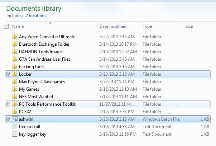Select the GTA San Andreas User Files folder
Viewport: 216px width, 146px height.
[x=44, y=59]
